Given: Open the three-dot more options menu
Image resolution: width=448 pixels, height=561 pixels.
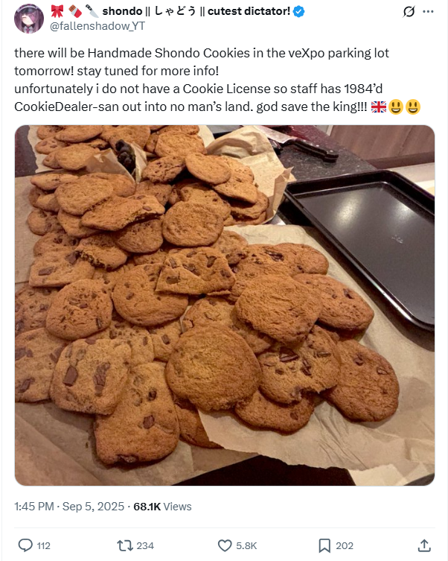Looking at the screenshot, I should pos(428,11).
